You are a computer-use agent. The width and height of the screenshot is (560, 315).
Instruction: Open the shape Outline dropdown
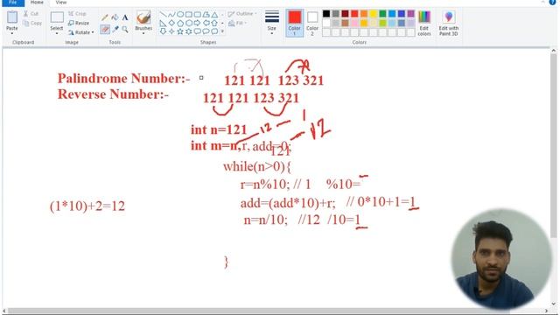[x=243, y=14]
